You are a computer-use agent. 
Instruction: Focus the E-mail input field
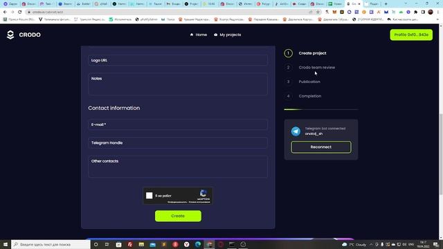point(178,124)
